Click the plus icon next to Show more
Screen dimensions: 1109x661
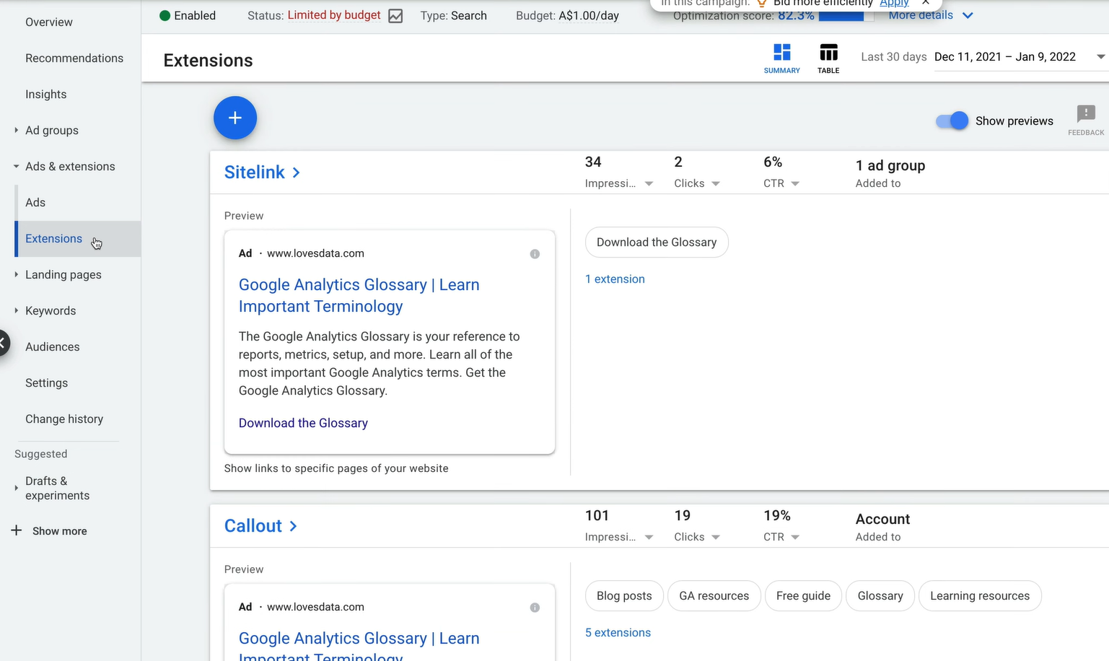(16, 530)
